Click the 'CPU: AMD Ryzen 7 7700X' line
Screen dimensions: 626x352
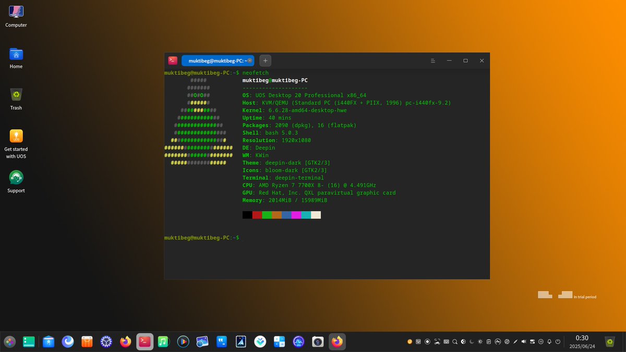point(309,185)
